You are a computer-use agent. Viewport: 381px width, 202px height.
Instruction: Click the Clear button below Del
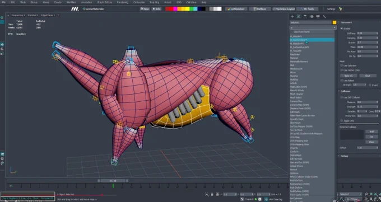pyautogui.click(x=371, y=142)
